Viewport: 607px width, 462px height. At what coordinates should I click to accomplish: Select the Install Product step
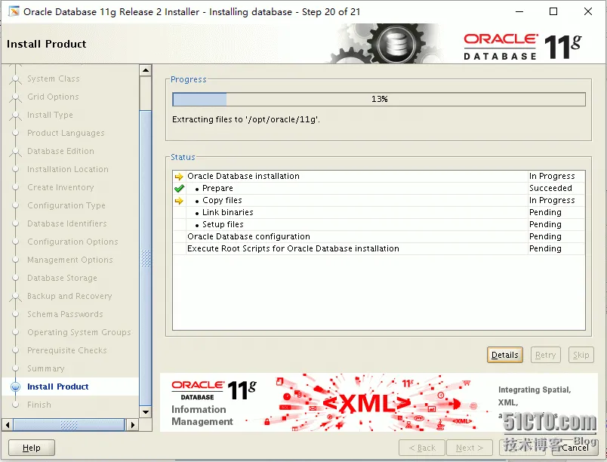point(57,387)
